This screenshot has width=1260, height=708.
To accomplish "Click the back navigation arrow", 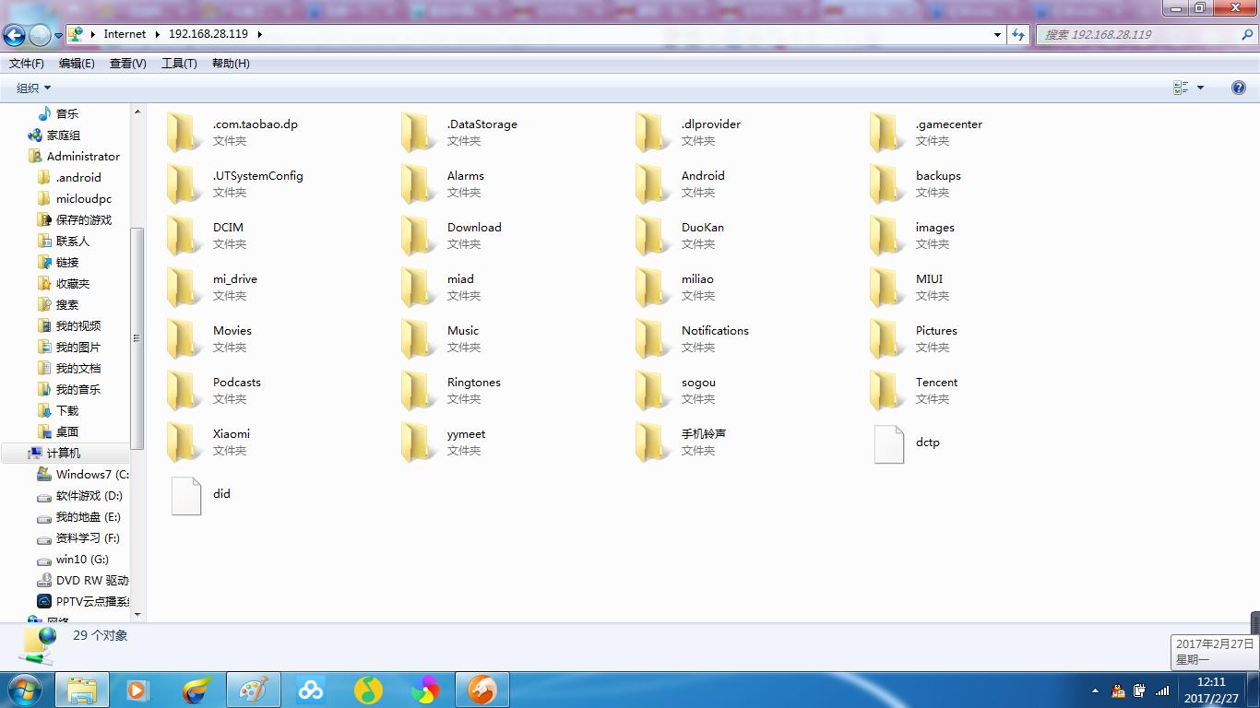I will pyautogui.click(x=15, y=35).
